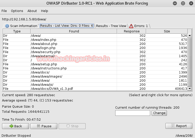Select the /dvwa/setup.php row
Image resolution: width=195 pixels, height=138 pixels.
coord(95,64)
